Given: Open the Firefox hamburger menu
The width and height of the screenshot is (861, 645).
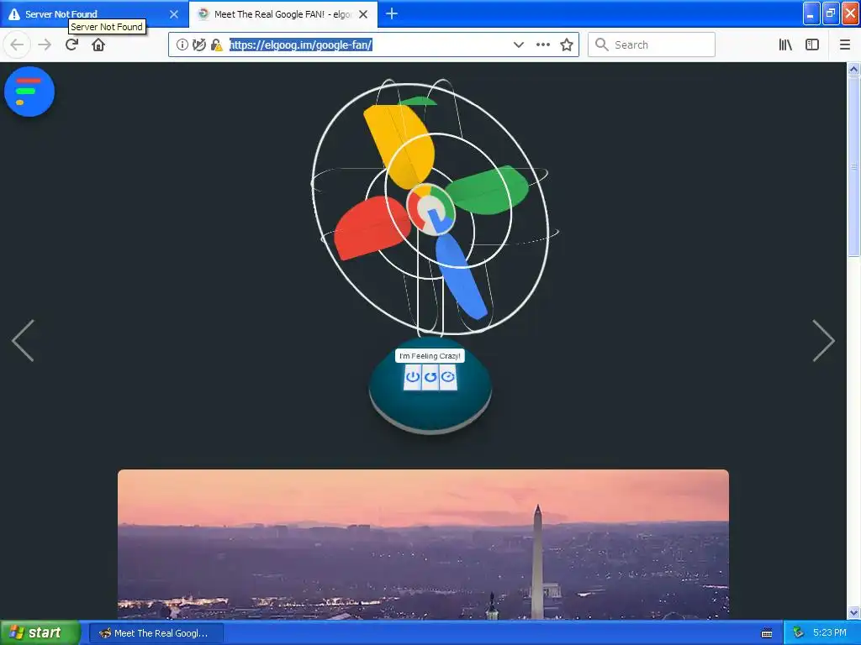Looking at the screenshot, I should 845,45.
